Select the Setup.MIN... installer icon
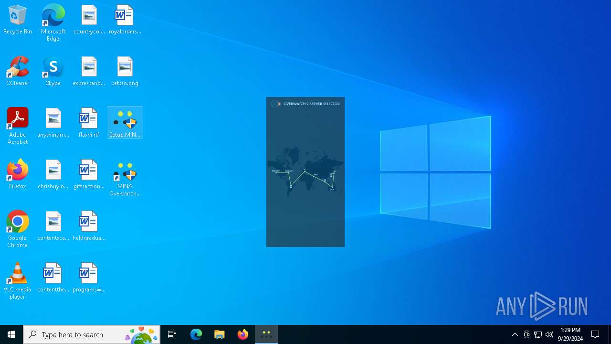 (125, 123)
